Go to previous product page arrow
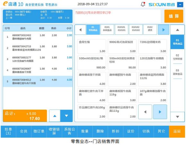 click(145, 112)
